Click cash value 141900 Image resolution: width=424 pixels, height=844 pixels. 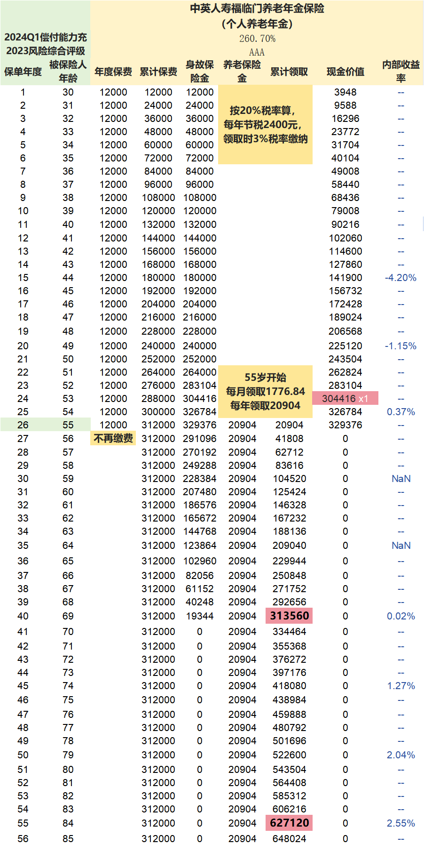(345, 278)
